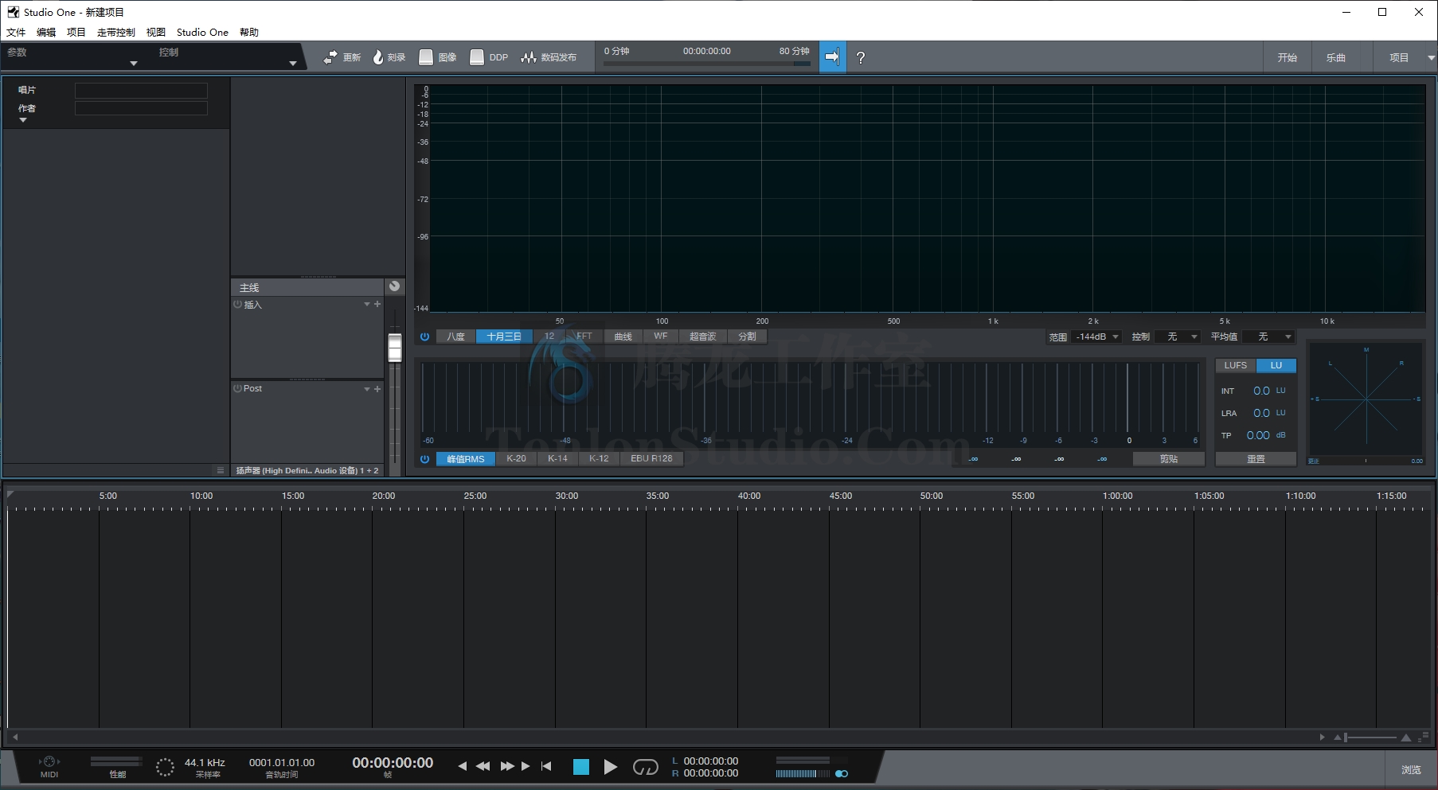1438x790 pixels.
Task: Switch to the 乐曲 song page
Action: pyautogui.click(x=1335, y=57)
